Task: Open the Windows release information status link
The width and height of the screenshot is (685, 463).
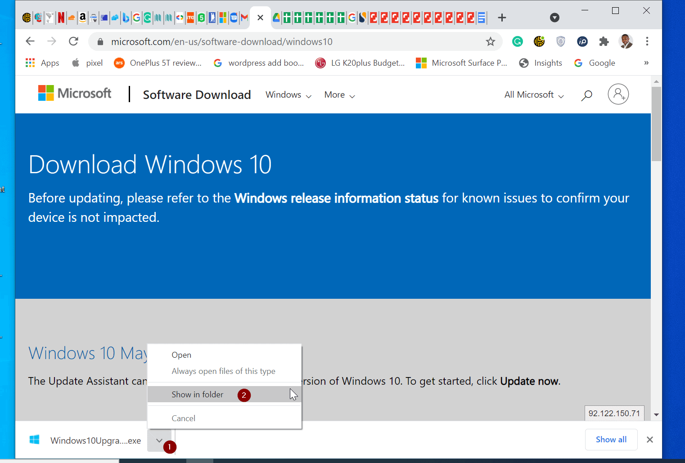Action: (x=336, y=198)
